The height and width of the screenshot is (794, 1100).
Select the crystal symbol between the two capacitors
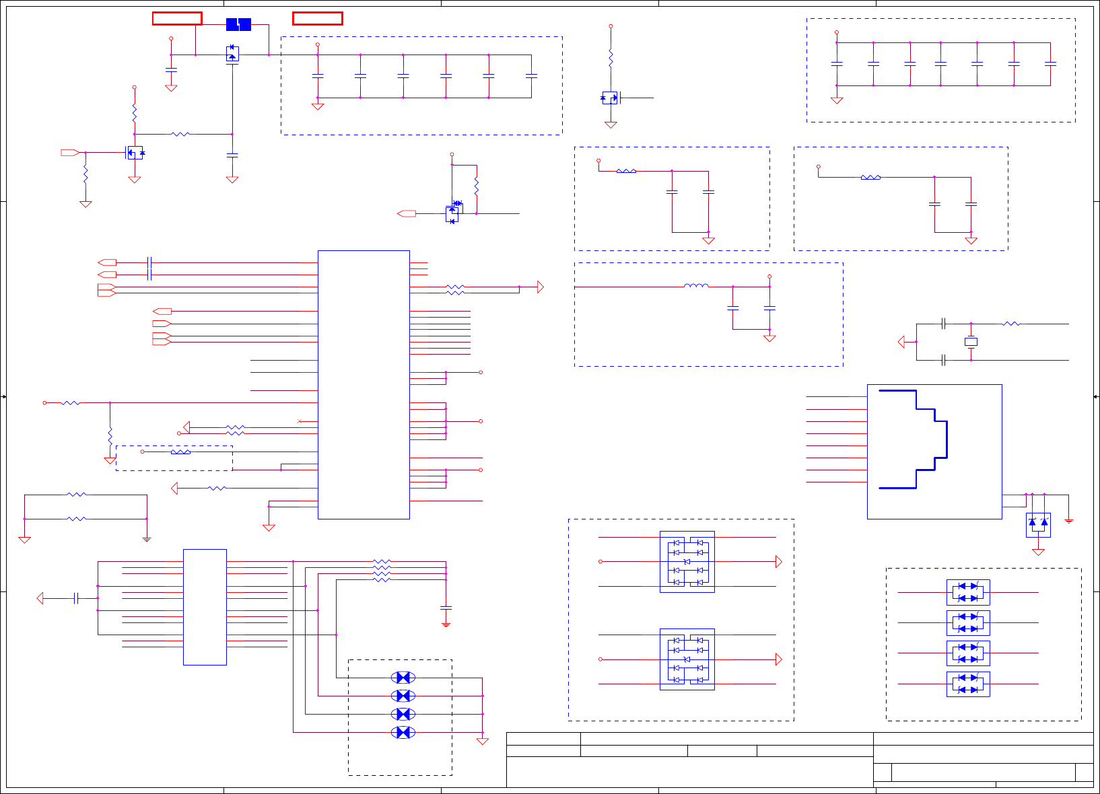pyautogui.click(x=971, y=342)
